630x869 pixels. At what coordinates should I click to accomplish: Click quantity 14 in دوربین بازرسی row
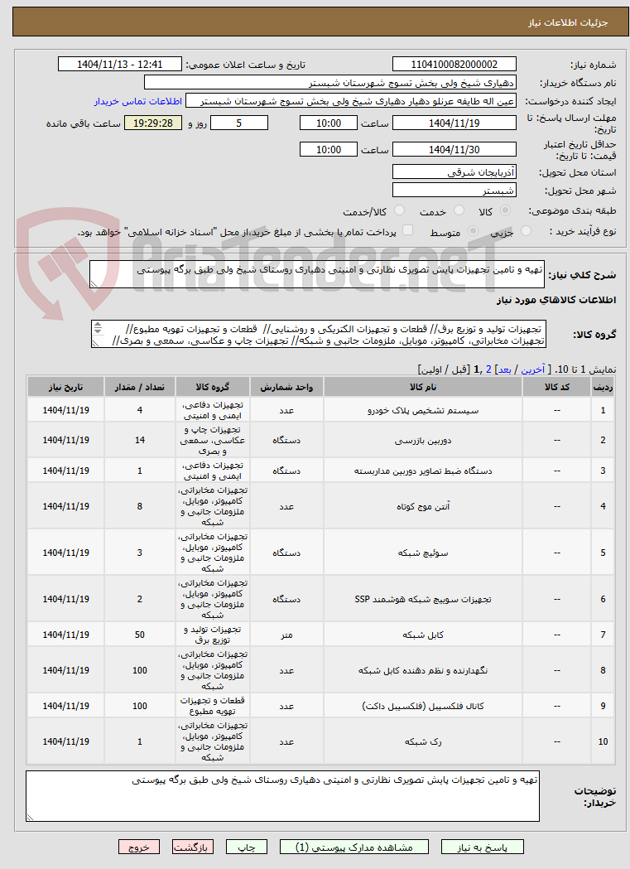pos(140,440)
